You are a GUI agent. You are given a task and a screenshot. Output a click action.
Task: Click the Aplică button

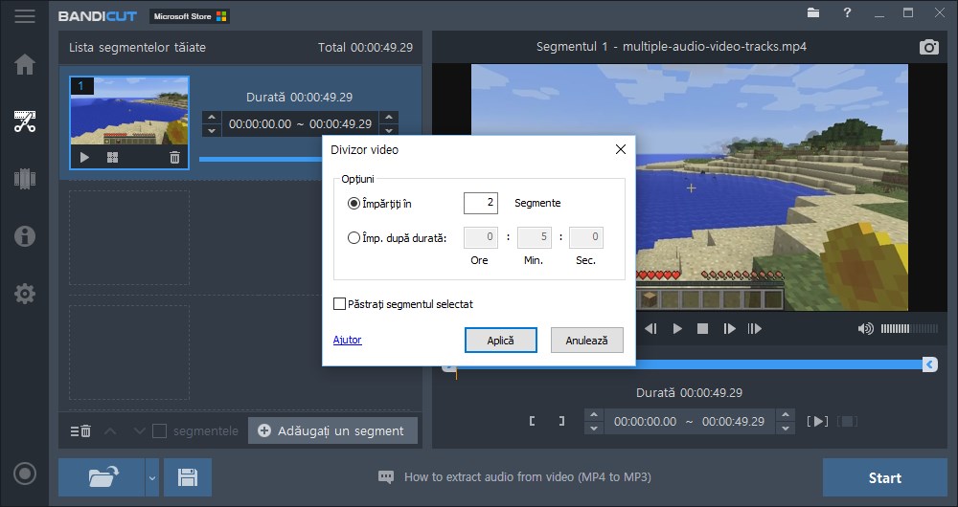point(500,341)
